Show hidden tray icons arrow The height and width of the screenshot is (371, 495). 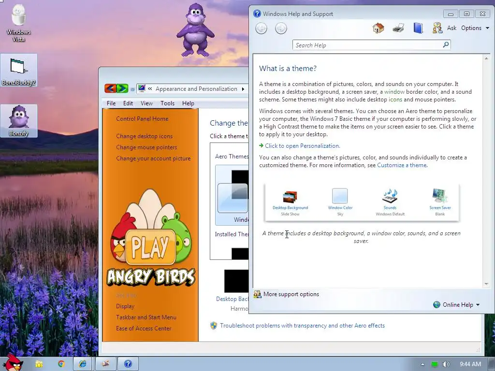[422, 365]
